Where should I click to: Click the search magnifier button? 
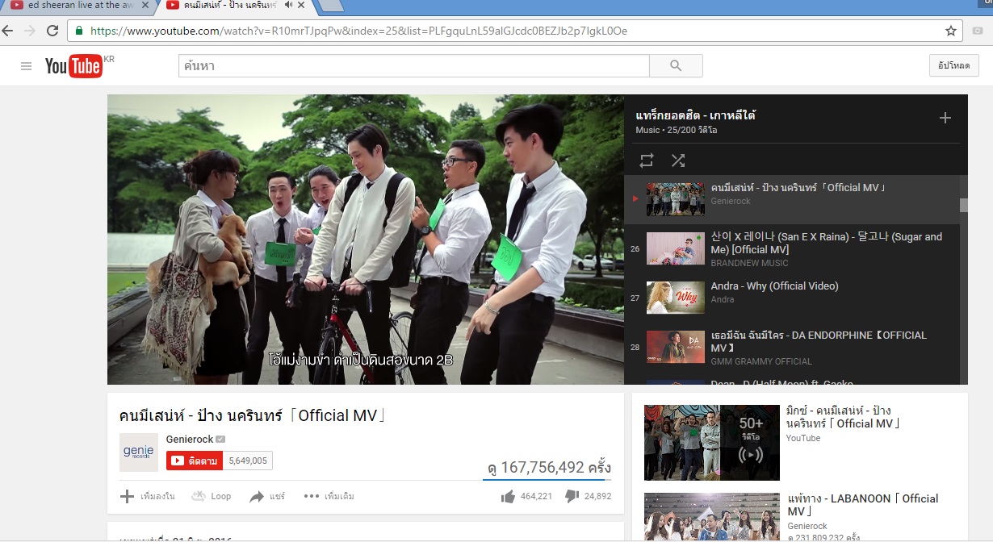click(676, 66)
